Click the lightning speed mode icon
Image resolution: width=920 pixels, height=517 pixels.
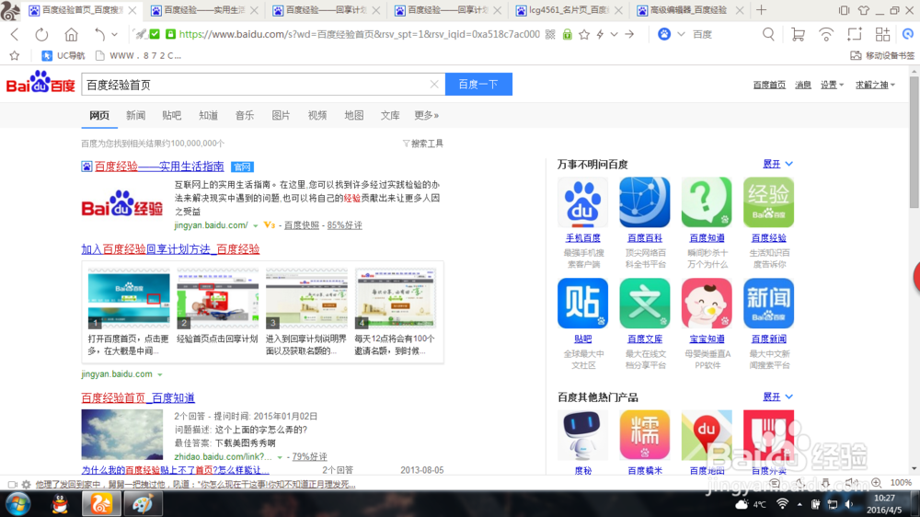pyautogui.click(x=600, y=35)
